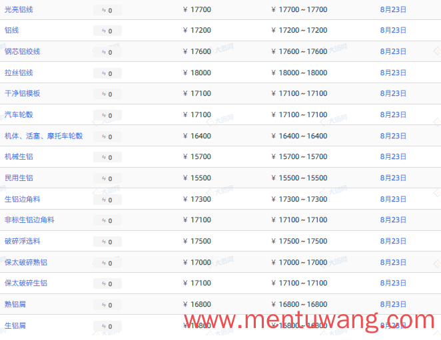Open the 破碎浮选料 link

(22, 241)
